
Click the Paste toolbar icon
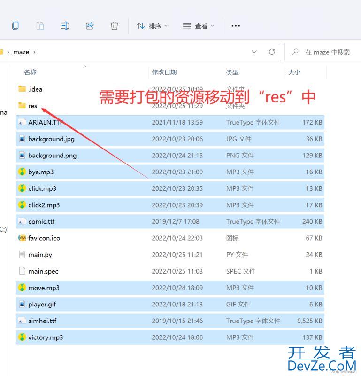pyautogui.click(x=40, y=26)
